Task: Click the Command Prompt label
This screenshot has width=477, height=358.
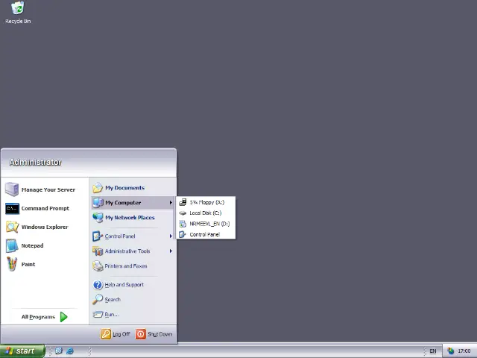Action: click(45, 209)
